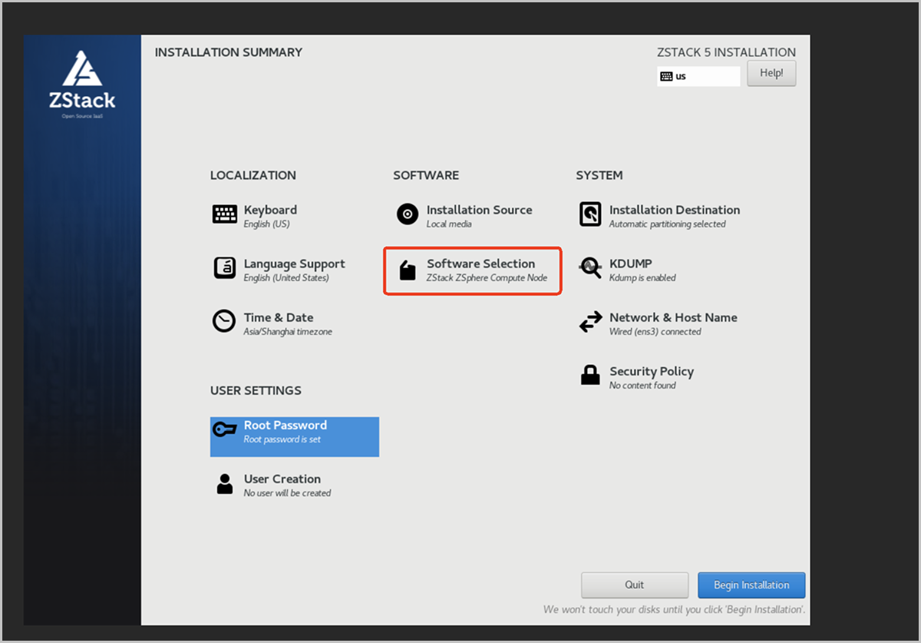Screen dimensions: 921x643
Task: Click 'Automatic partitioning selected' text
Action: click(x=667, y=224)
